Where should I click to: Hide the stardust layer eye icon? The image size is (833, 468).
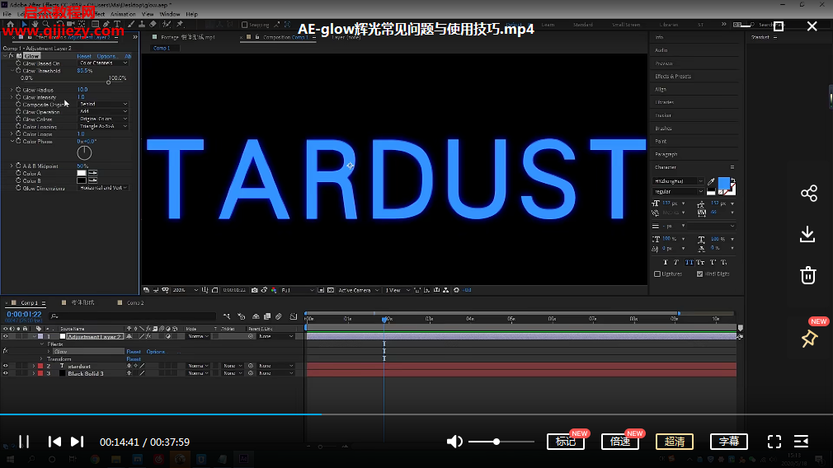pos(6,366)
